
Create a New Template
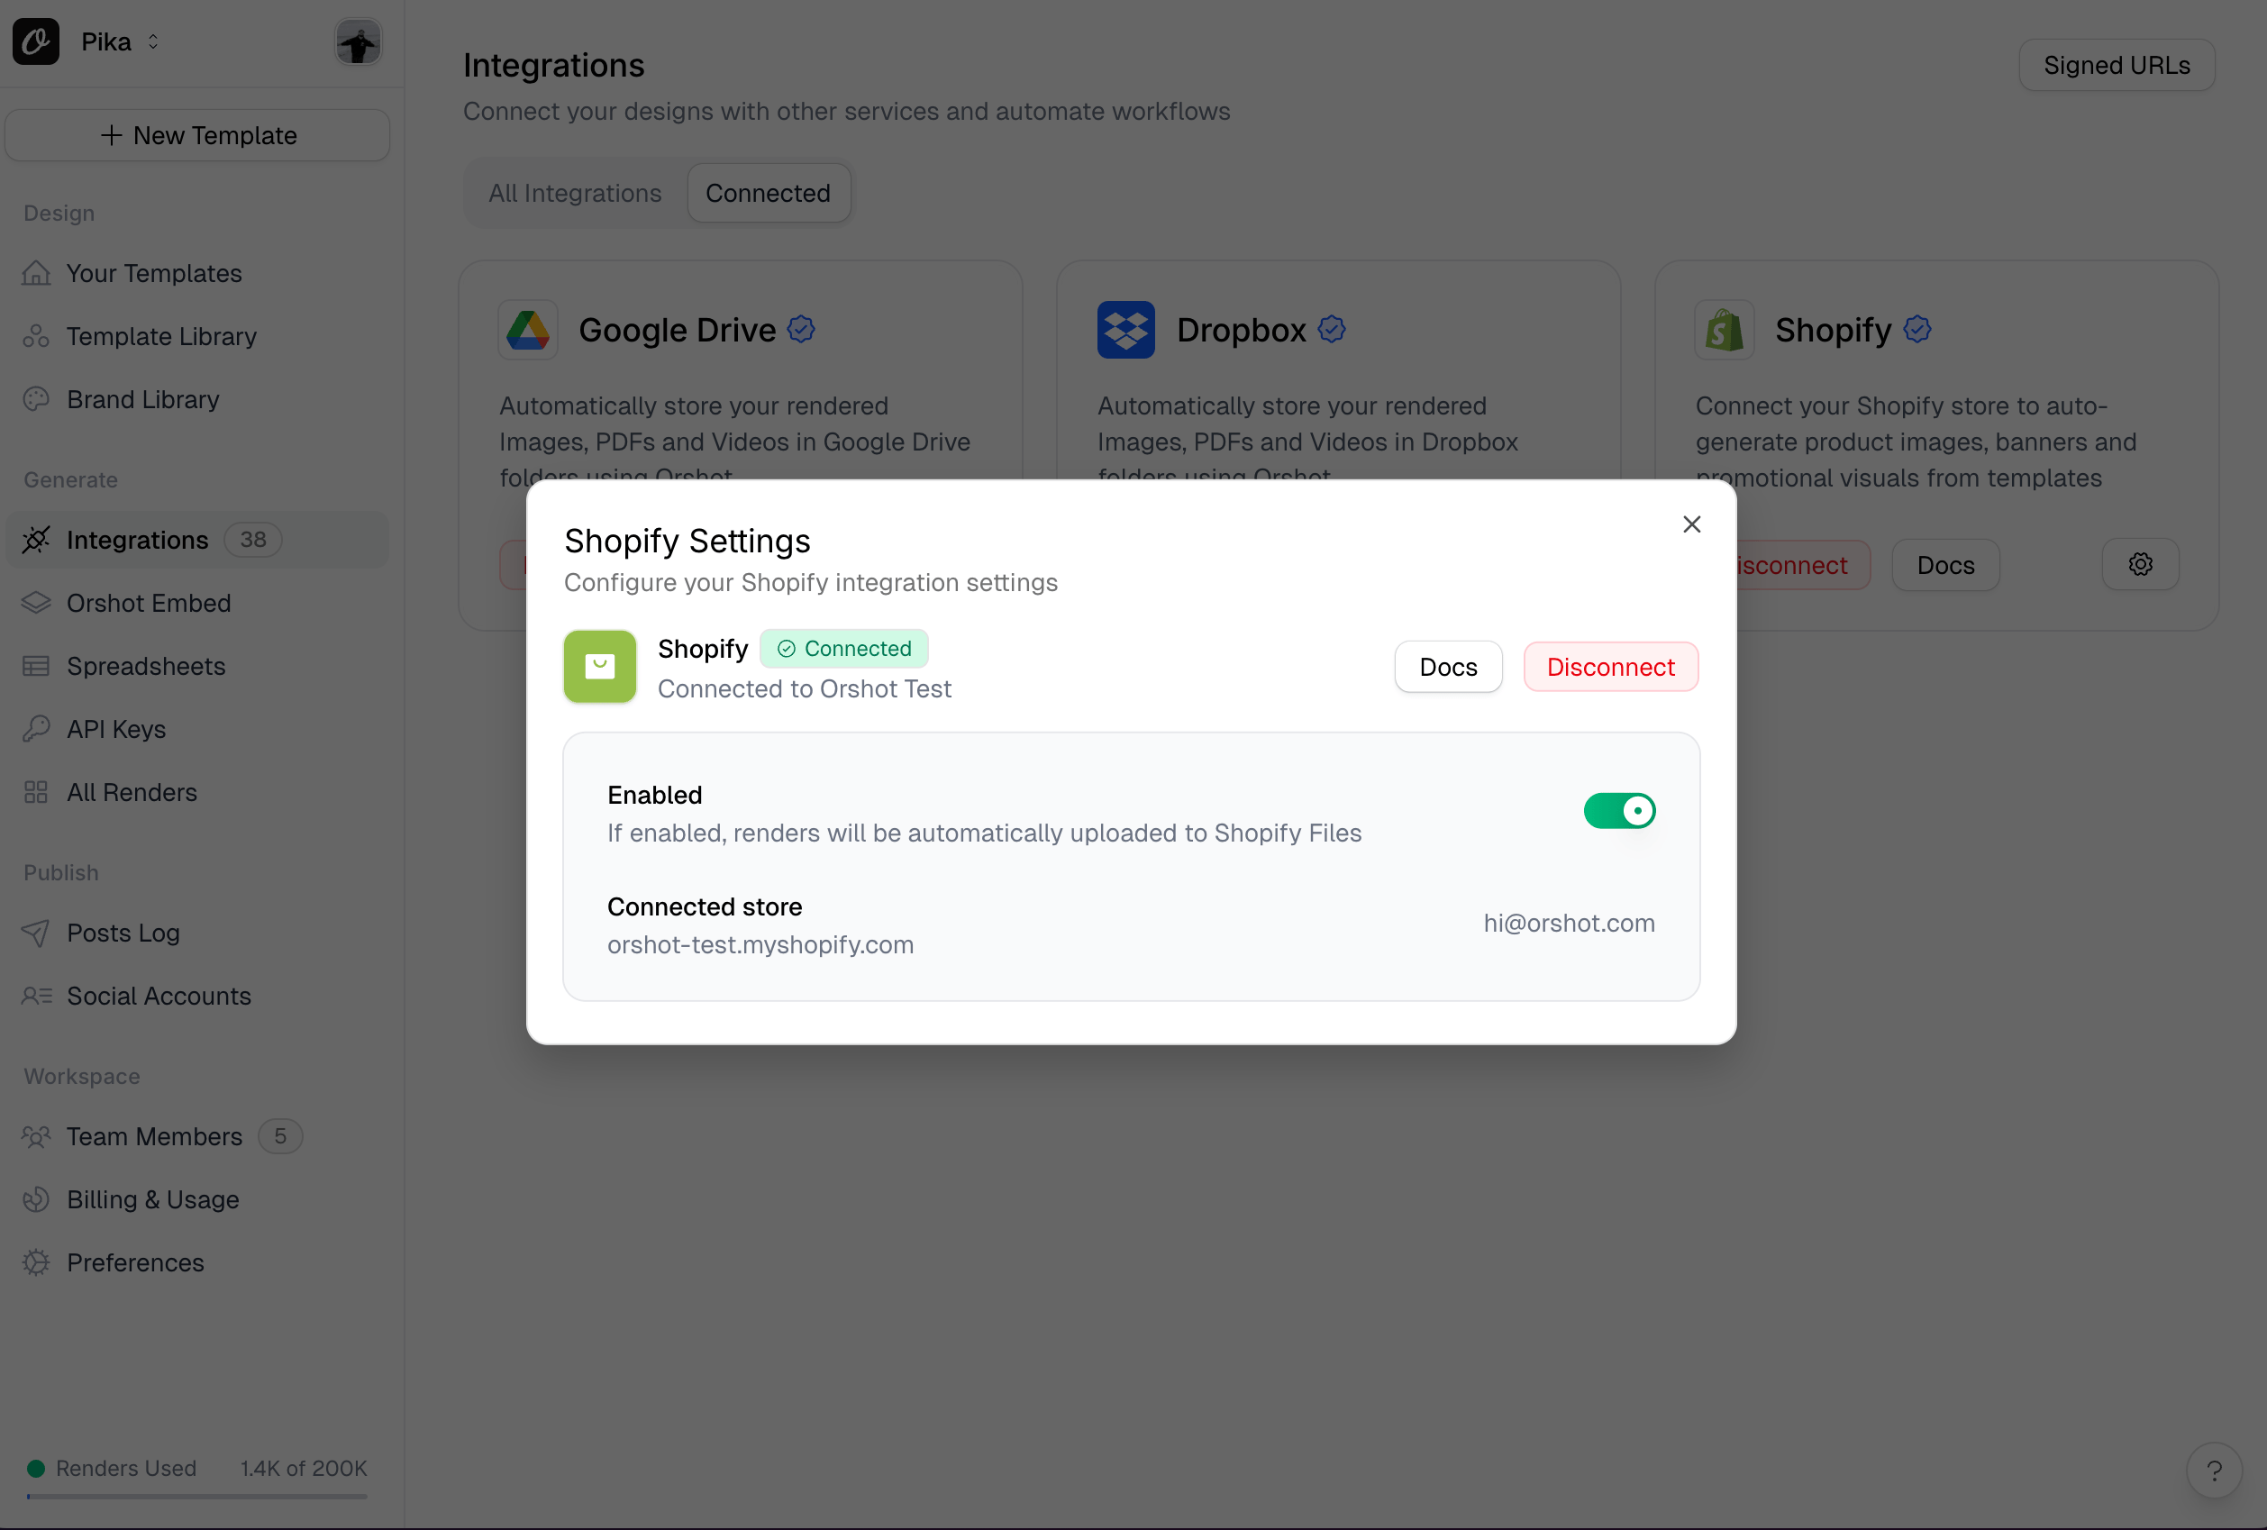[x=198, y=136]
